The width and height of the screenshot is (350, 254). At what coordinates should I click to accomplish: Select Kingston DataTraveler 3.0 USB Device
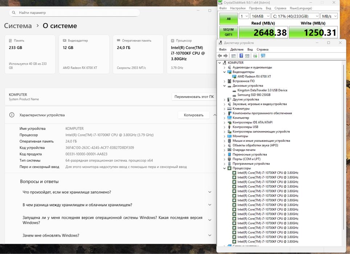(262, 90)
